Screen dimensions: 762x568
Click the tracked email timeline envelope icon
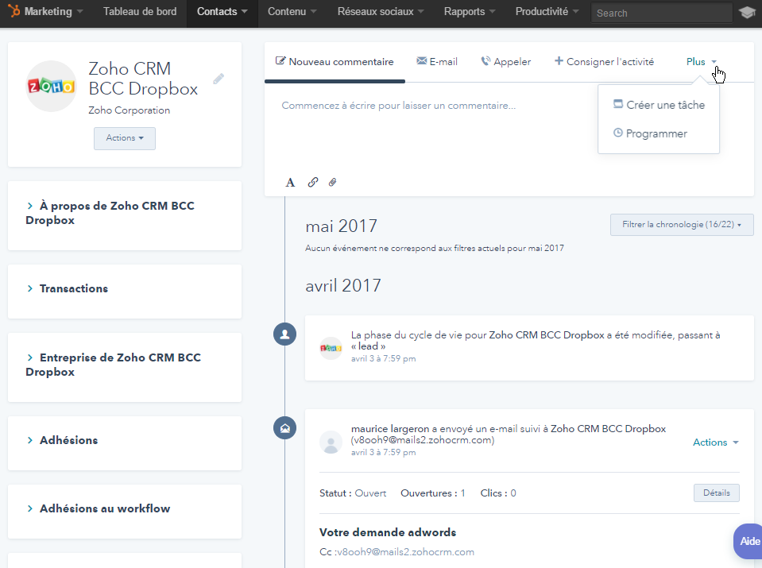coord(284,428)
